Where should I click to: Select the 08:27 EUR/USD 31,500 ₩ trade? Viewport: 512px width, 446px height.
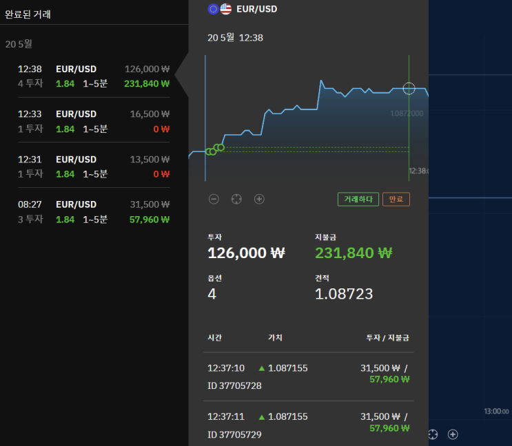pos(94,212)
